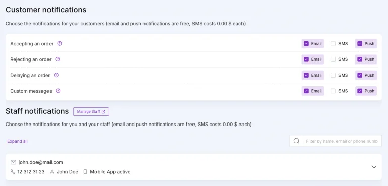Image resolution: width=388 pixels, height=186 pixels.
Task: Expand John Doe staff row chevron
Action: click(x=374, y=167)
